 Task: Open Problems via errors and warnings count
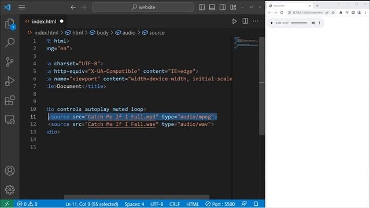coord(27,204)
